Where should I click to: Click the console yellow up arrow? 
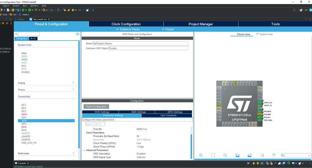[258, 163]
